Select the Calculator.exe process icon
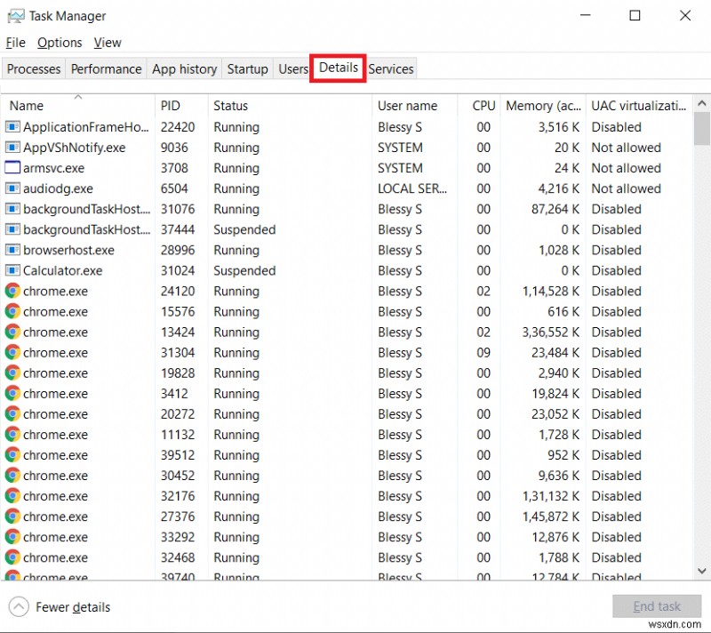This screenshot has height=633, width=711. click(12, 270)
